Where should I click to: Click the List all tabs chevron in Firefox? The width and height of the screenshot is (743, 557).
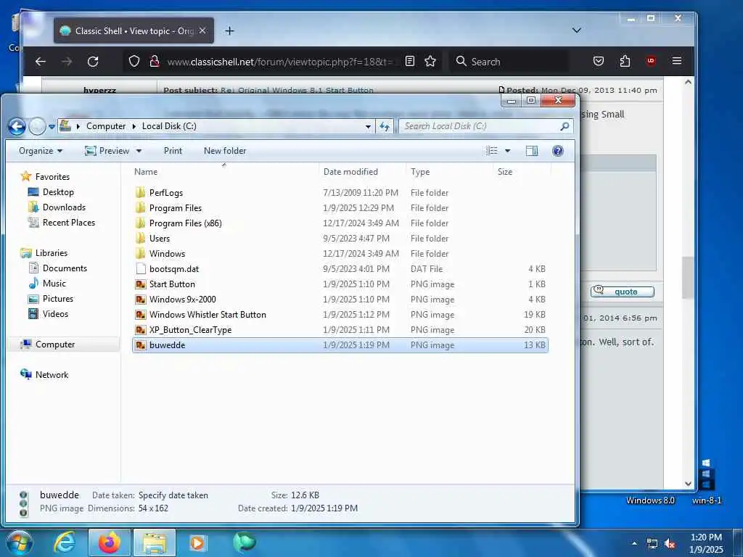pos(576,30)
